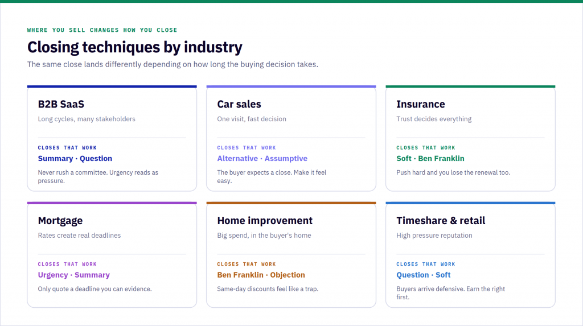This screenshot has width=583, height=326.
Task: Click 'Urgency · Summary' closes text
Action: (x=73, y=275)
